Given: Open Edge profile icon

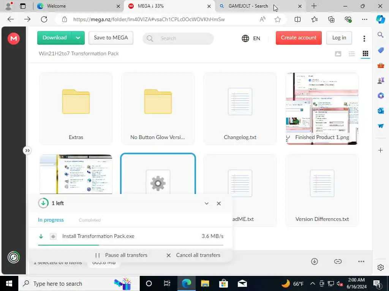Looking at the screenshot, I should 9,6.
